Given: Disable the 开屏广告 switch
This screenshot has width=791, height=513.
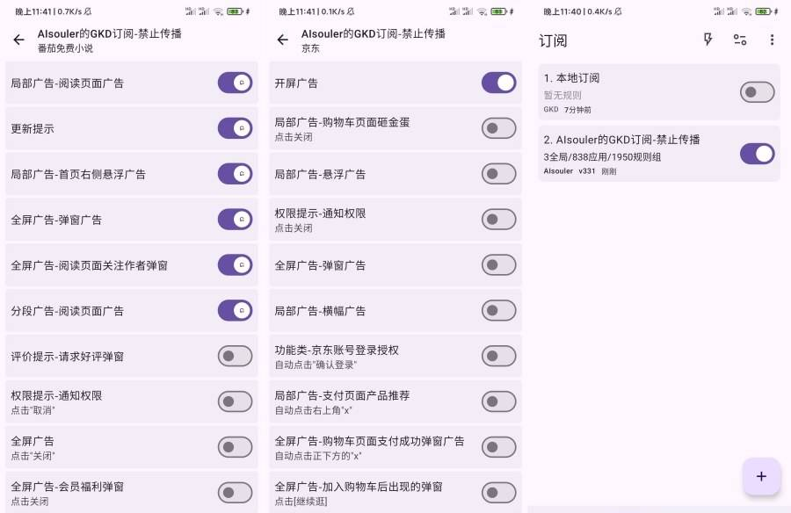Looking at the screenshot, I should pyautogui.click(x=498, y=83).
